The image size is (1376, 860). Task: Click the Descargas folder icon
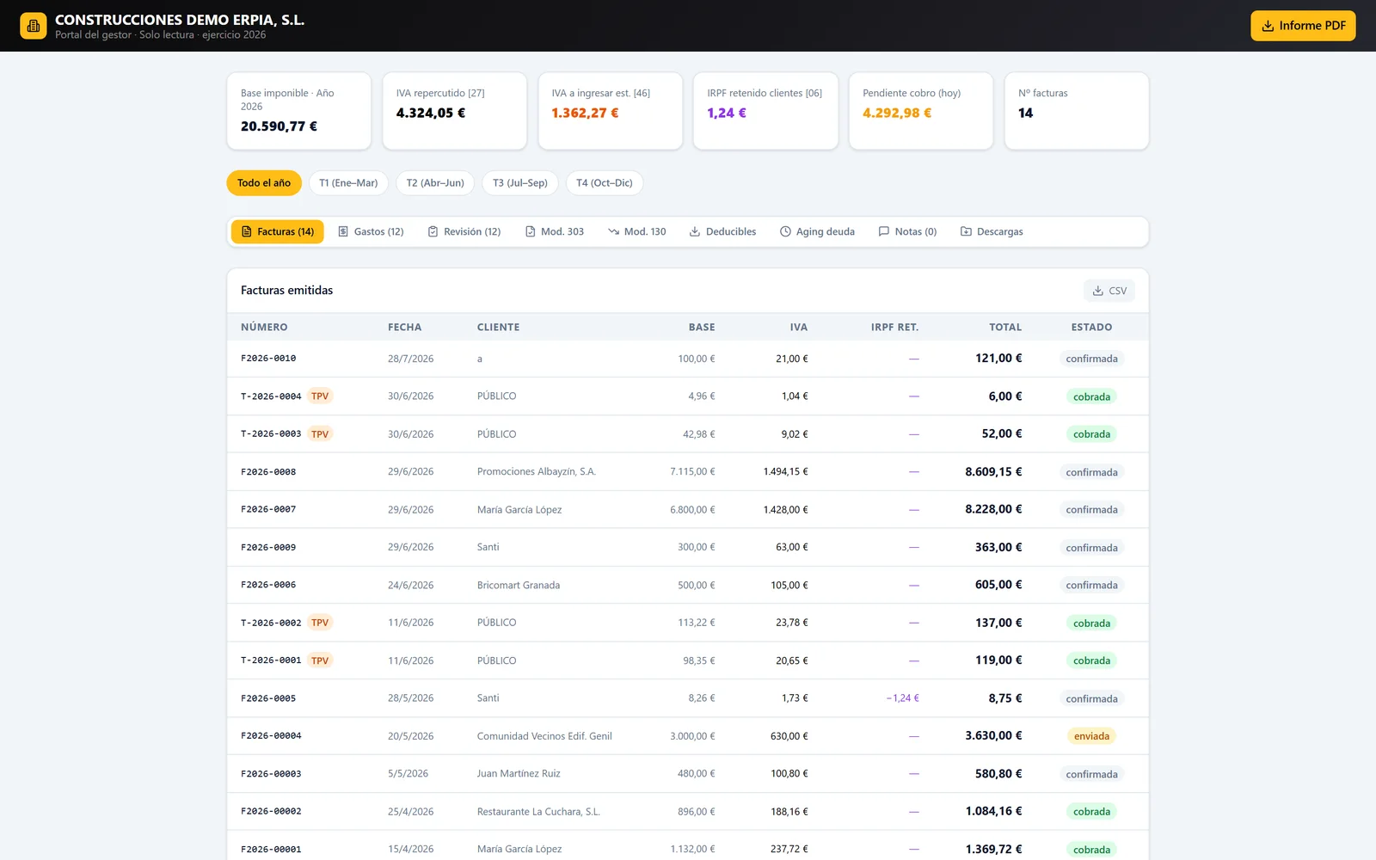[966, 231]
